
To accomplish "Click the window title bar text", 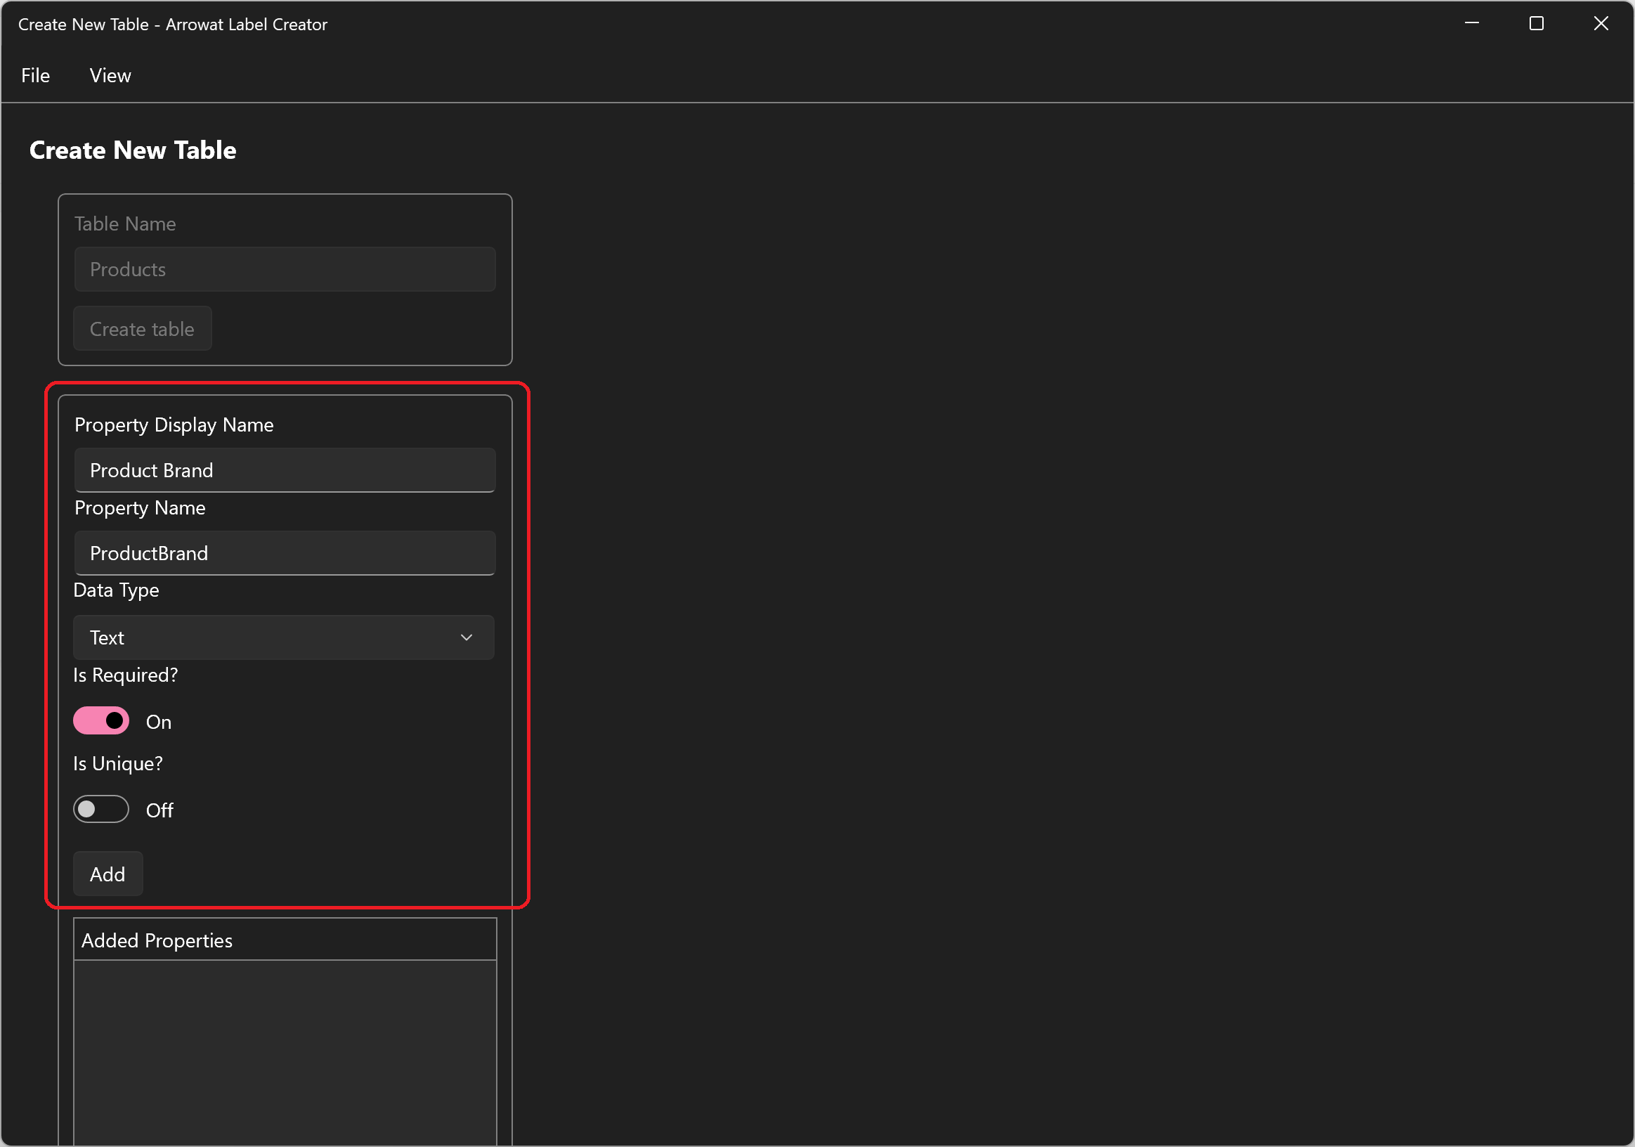I will pyautogui.click(x=172, y=24).
